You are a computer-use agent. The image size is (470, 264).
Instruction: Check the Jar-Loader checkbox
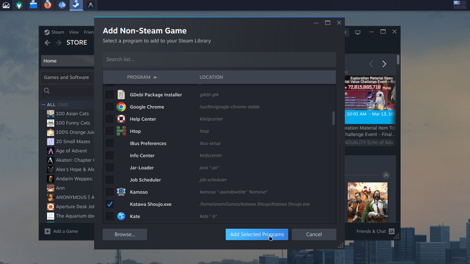pos(110,168)
